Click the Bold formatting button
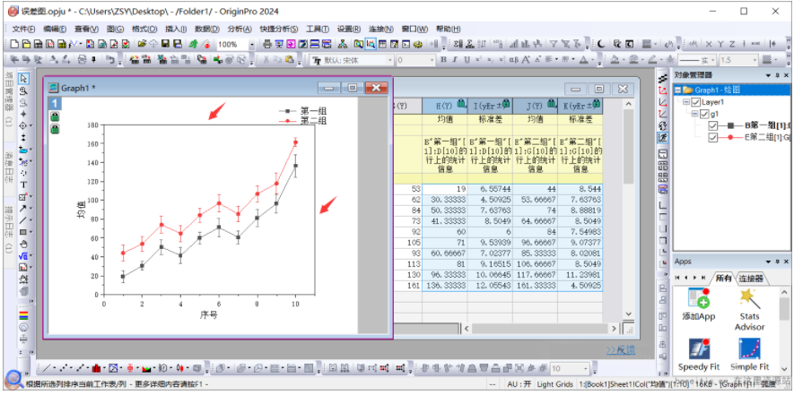This screenshot has height=395, width=794. pos(443,60)
